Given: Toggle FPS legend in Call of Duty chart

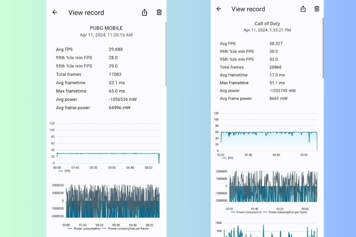Looking at the screenshot, I should tap(228, 158).
